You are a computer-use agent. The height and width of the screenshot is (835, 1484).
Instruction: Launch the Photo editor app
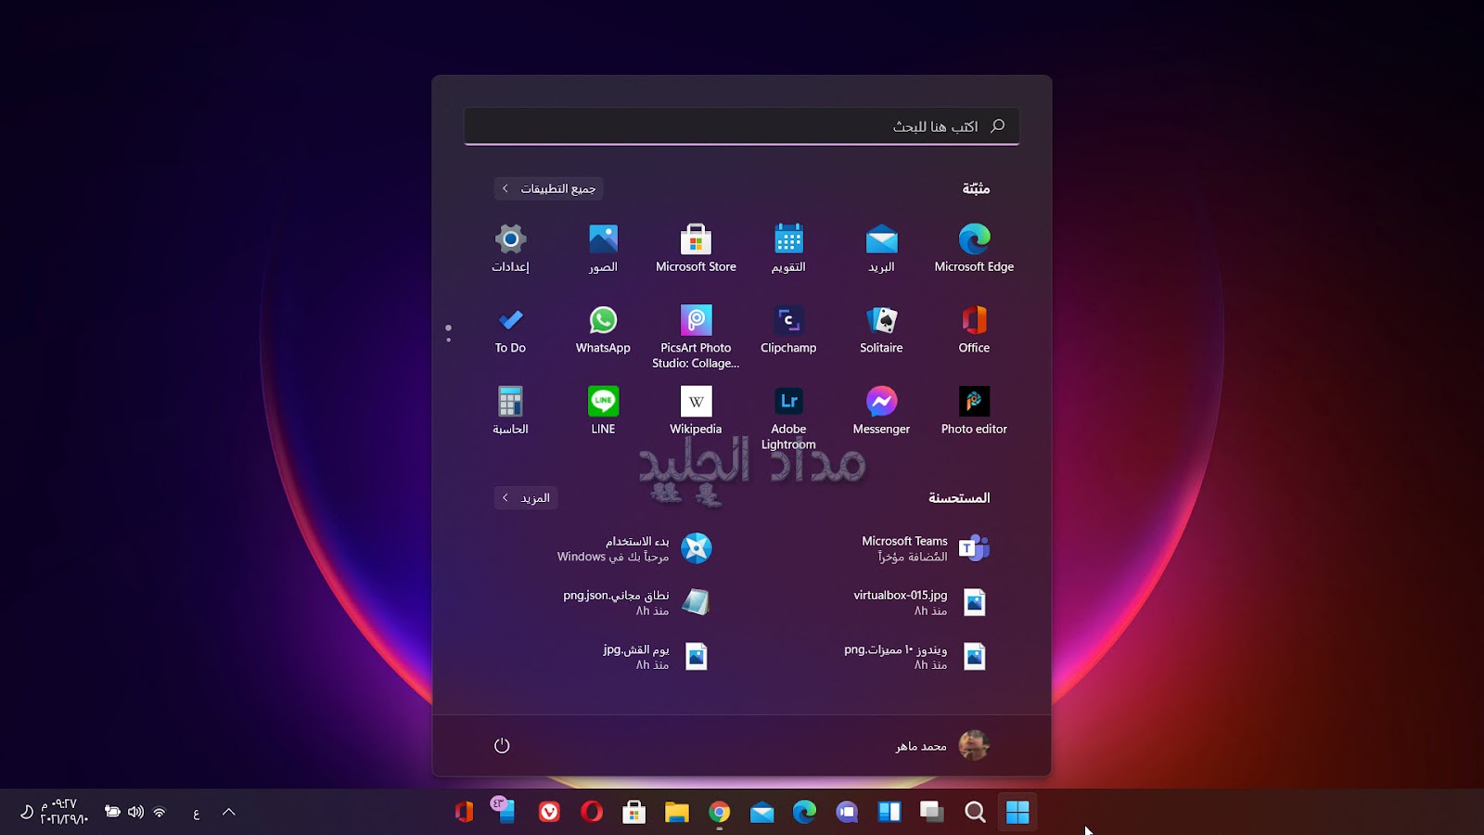[974, 411]
